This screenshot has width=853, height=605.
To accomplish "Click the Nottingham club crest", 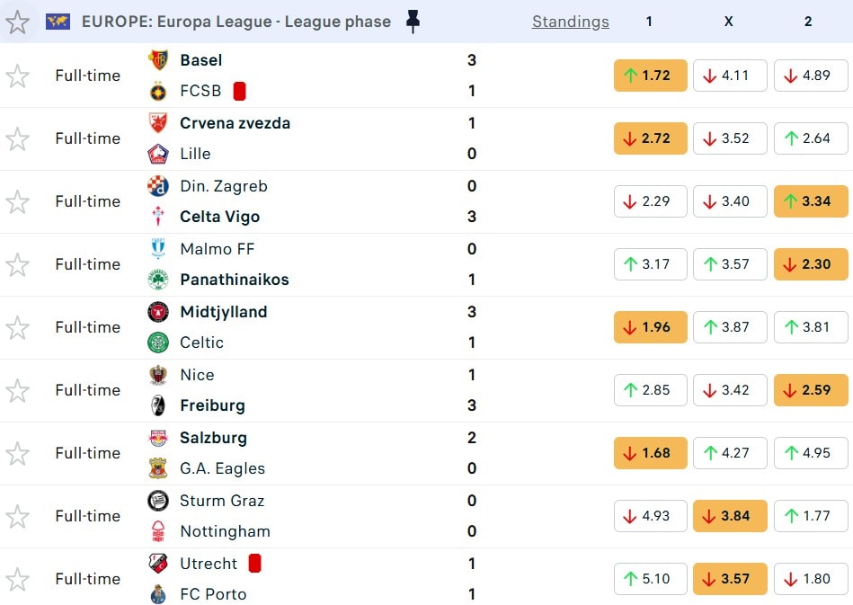I will [x=158, y=531].
